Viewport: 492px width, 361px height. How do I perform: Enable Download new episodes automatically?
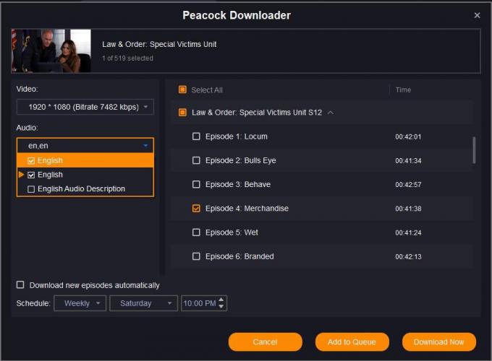pos(20,285)
